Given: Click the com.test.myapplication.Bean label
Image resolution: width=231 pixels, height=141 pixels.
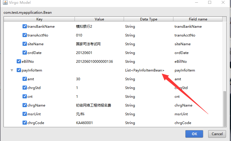Looking at the screenshot, I should pyautogui.click(x=27, y=13).
